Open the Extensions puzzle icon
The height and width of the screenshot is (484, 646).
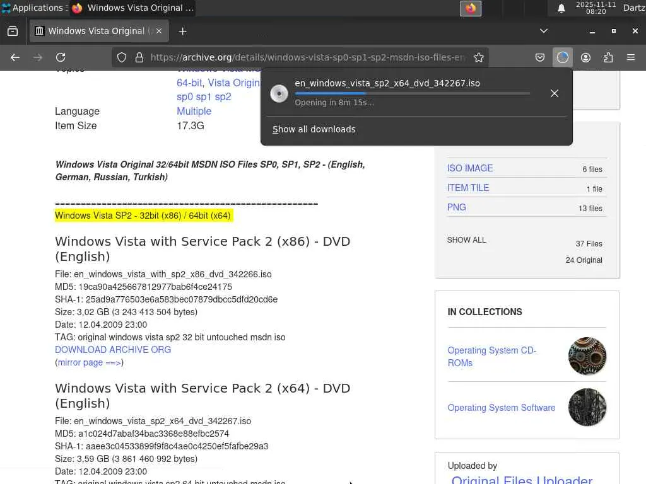(608, 57)
